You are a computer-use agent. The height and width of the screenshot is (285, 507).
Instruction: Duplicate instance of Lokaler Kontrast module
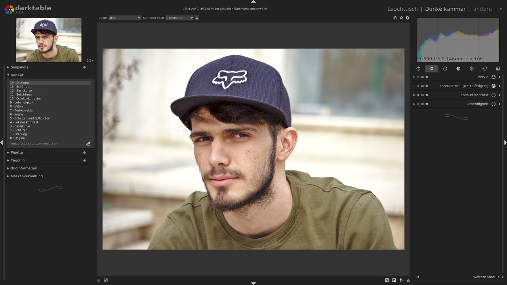427,95
